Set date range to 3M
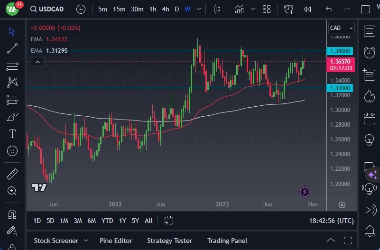 coord(77,221)
